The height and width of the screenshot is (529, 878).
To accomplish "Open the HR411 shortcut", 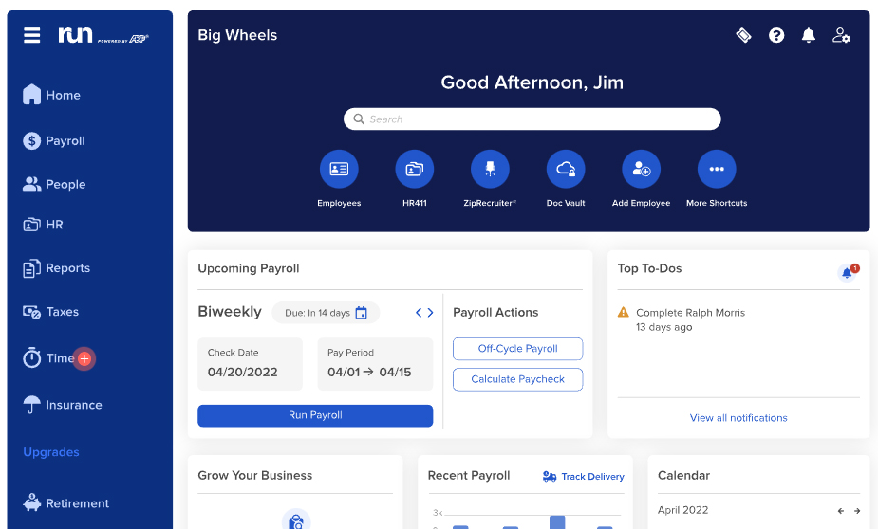I will pyautogui.click(x=414, y=170).
